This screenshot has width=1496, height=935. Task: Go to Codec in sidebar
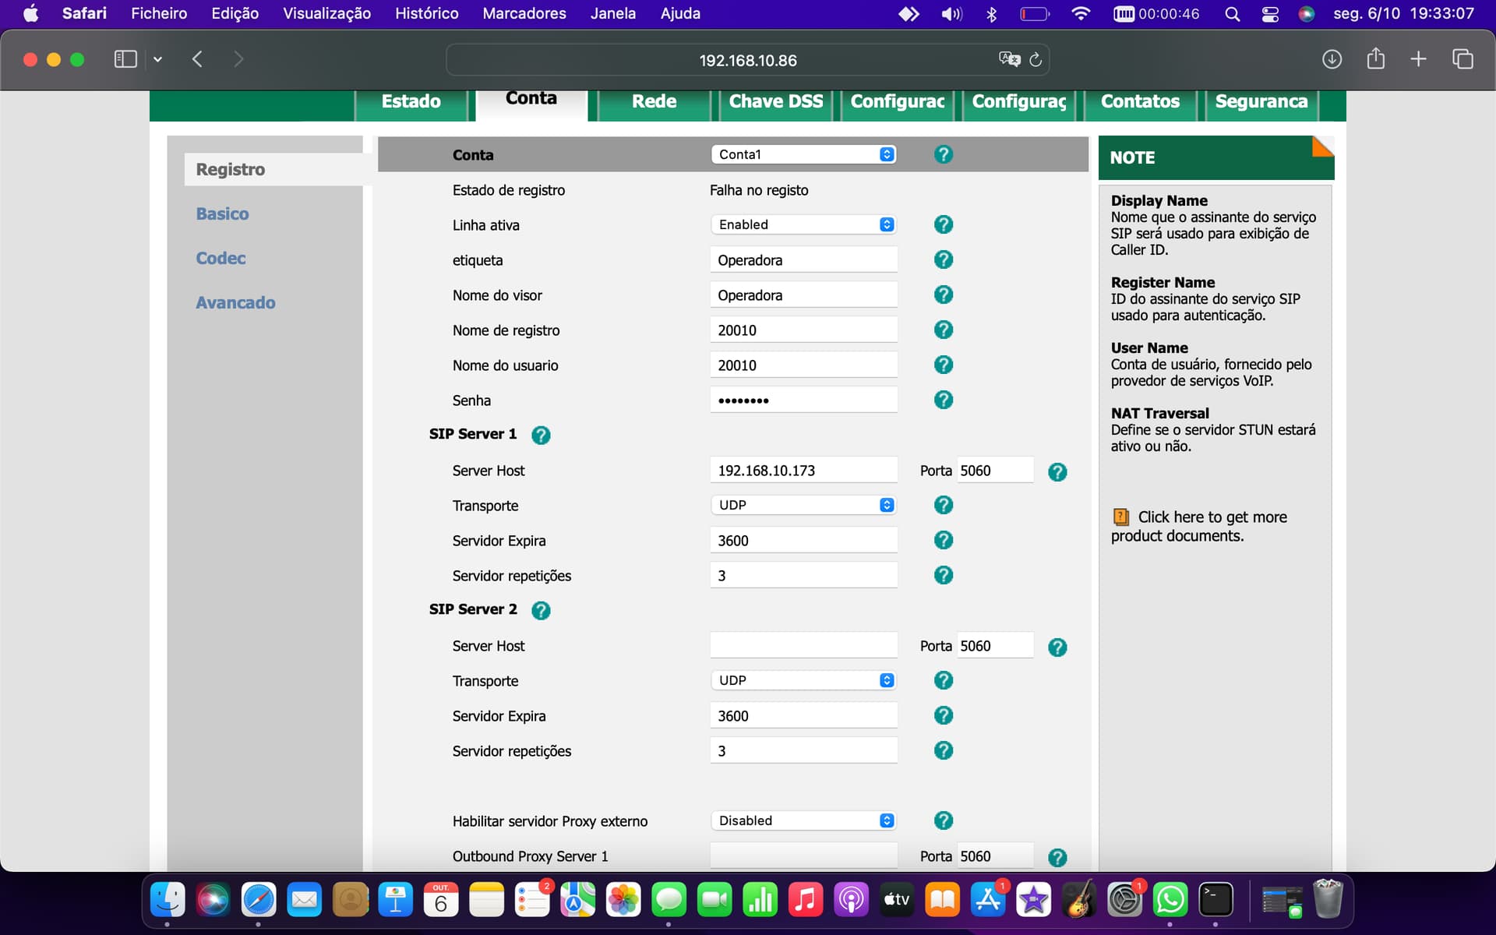coord(221,258)
